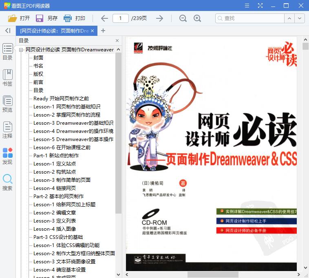Image resolution: width=309 pixels, height=278 pixels.
Task: Open Lesson-1 网页制作的基础知识 entry
Action: [67, 106]
